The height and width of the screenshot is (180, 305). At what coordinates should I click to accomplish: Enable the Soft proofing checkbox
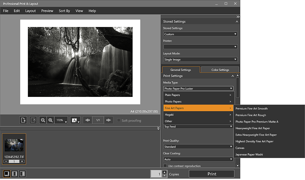(x=119, y=120)
